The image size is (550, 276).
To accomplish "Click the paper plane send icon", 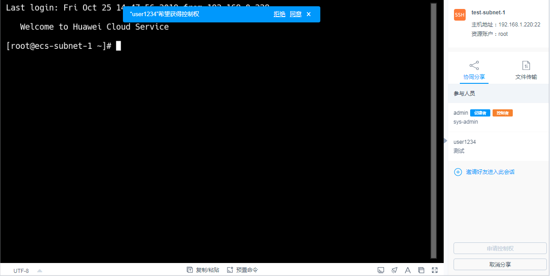I will [x=394, y=270].
